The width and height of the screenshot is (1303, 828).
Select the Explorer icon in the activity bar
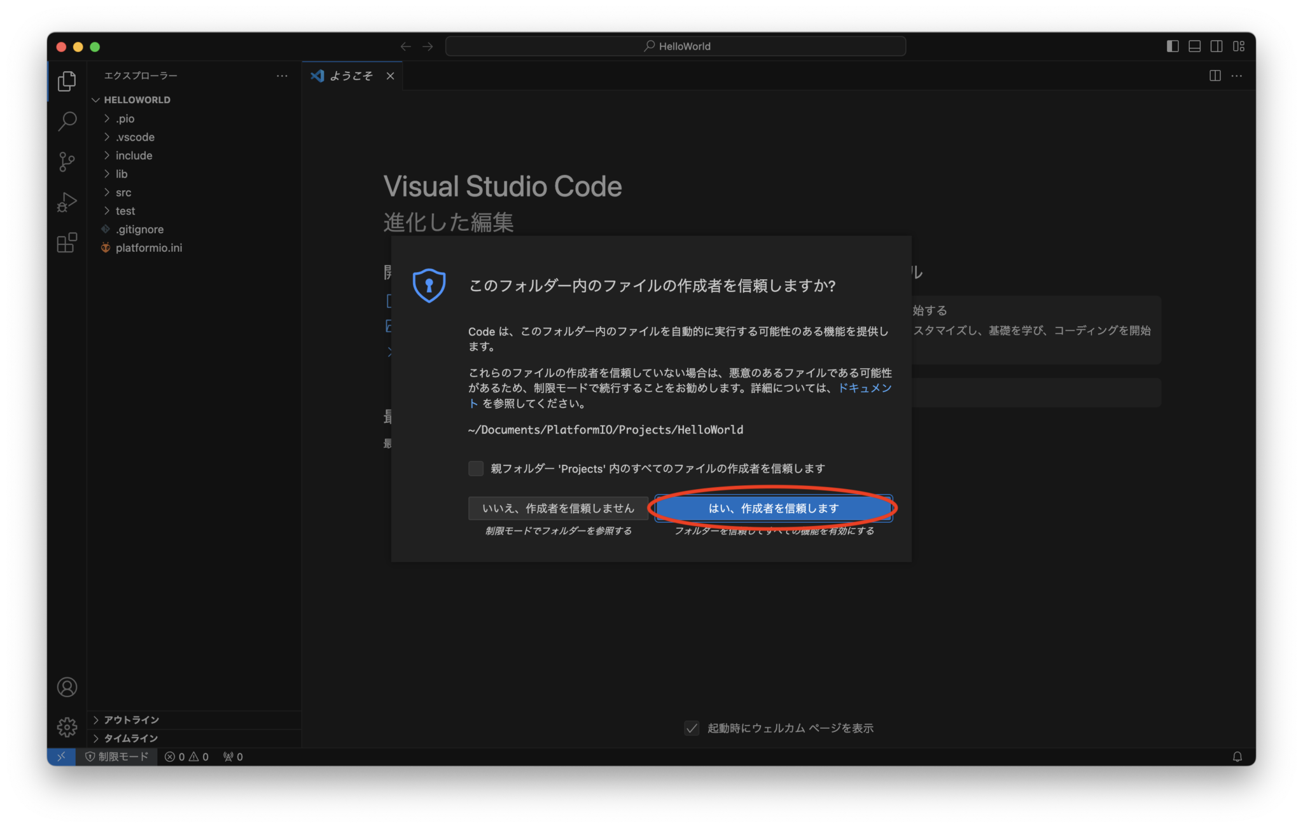[x=66, y=81]
